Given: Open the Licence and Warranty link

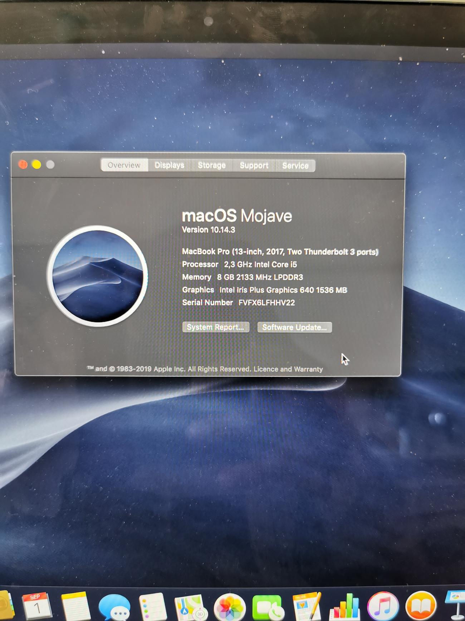Looking at the screenshot, I should pos(288,369).
